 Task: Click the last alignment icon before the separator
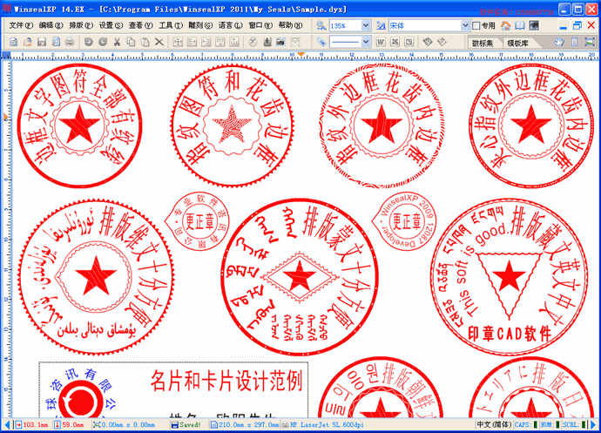[x=234, y=42]
